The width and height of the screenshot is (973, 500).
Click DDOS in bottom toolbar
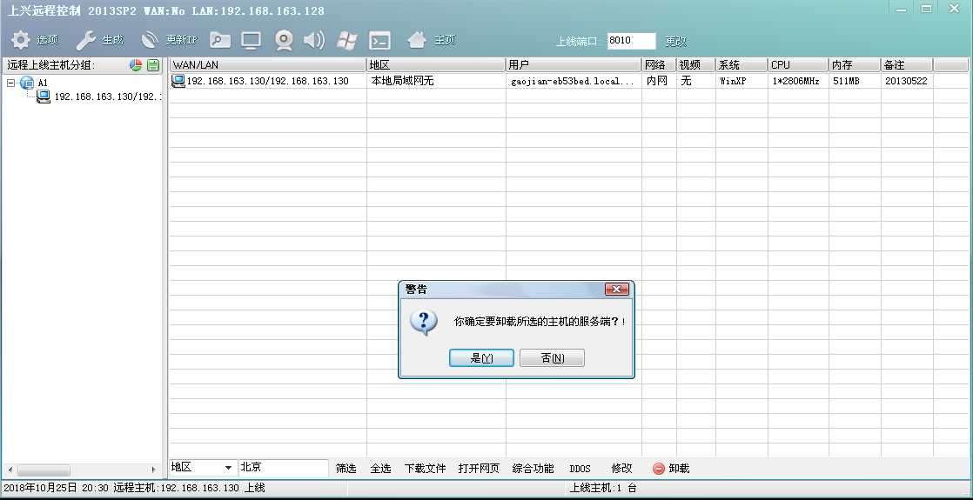(x=580, y=469)
